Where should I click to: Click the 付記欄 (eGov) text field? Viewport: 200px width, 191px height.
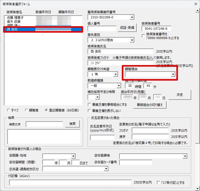(70, 182)
